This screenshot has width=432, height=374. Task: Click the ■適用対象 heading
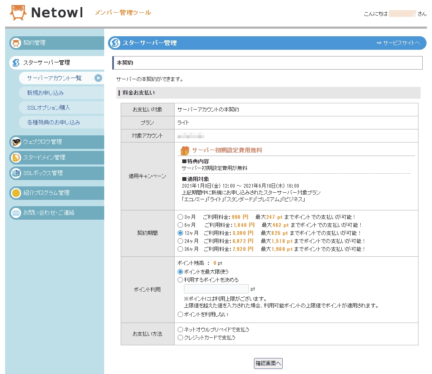195,179
